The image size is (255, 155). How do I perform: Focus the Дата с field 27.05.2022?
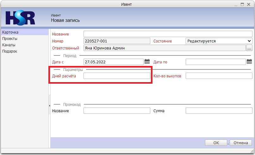[114, 62]
